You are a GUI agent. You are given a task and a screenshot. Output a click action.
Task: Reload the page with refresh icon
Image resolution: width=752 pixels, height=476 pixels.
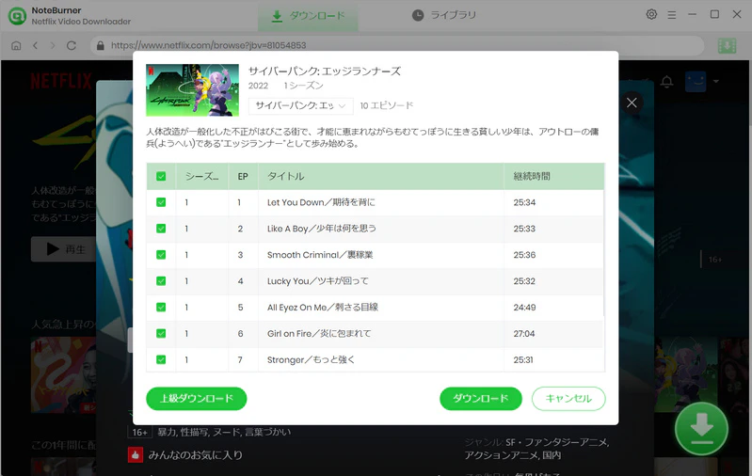click(72, 45)
